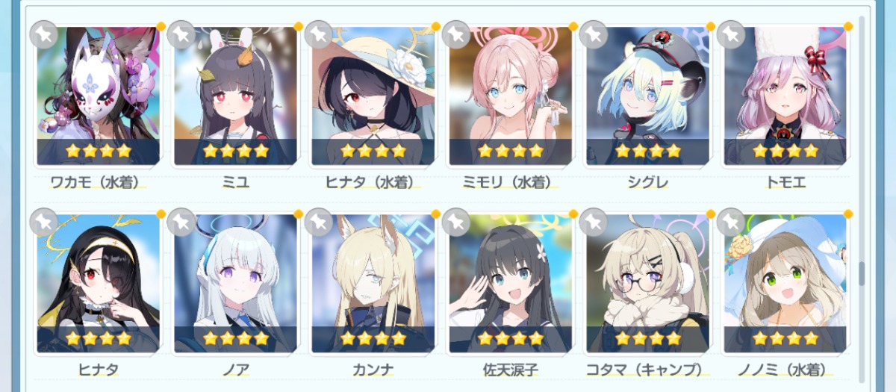Toggle the pin icon on ミユ card
This screenshot has height=392, width=896.
pos(181,34)
